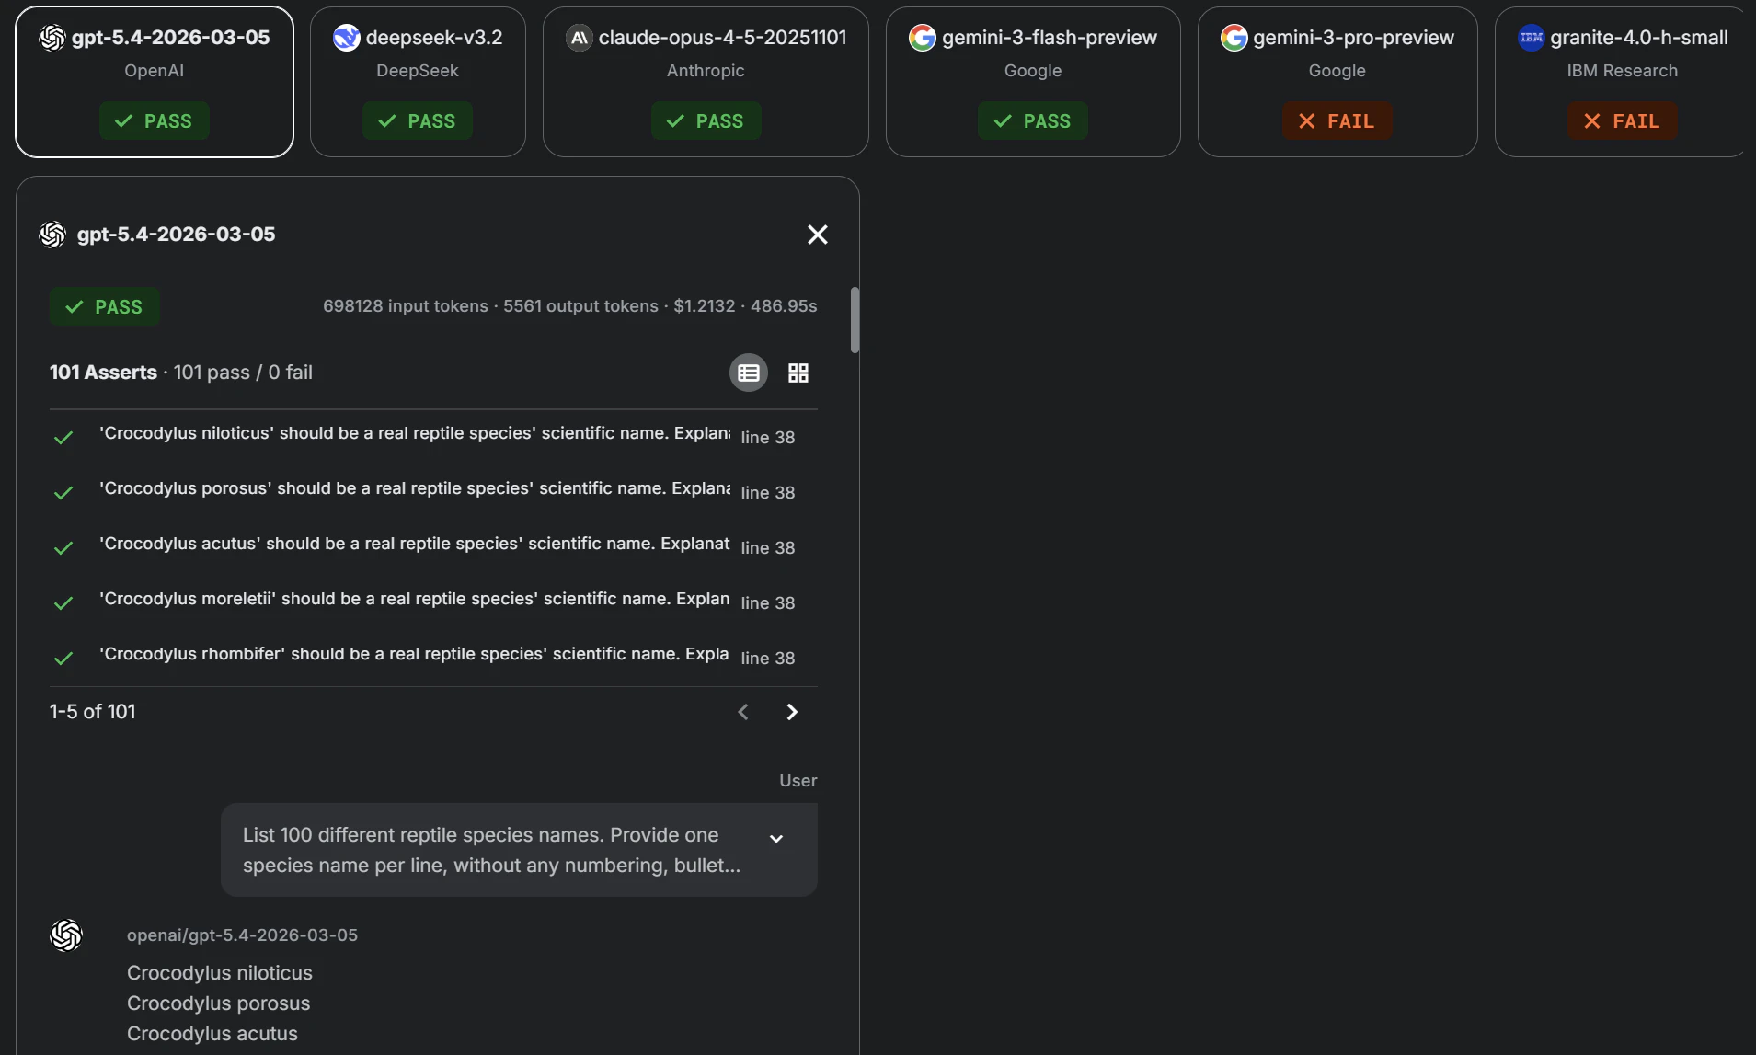Select the gemini-3-flash-preview model card
The height and width of the screenshot is (1055, 1756).
(1033, 82)
